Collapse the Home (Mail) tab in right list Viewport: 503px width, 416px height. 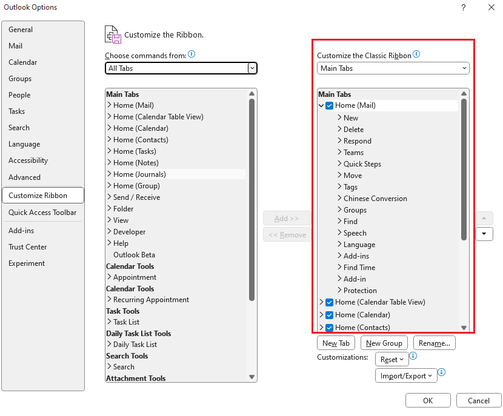321,105
